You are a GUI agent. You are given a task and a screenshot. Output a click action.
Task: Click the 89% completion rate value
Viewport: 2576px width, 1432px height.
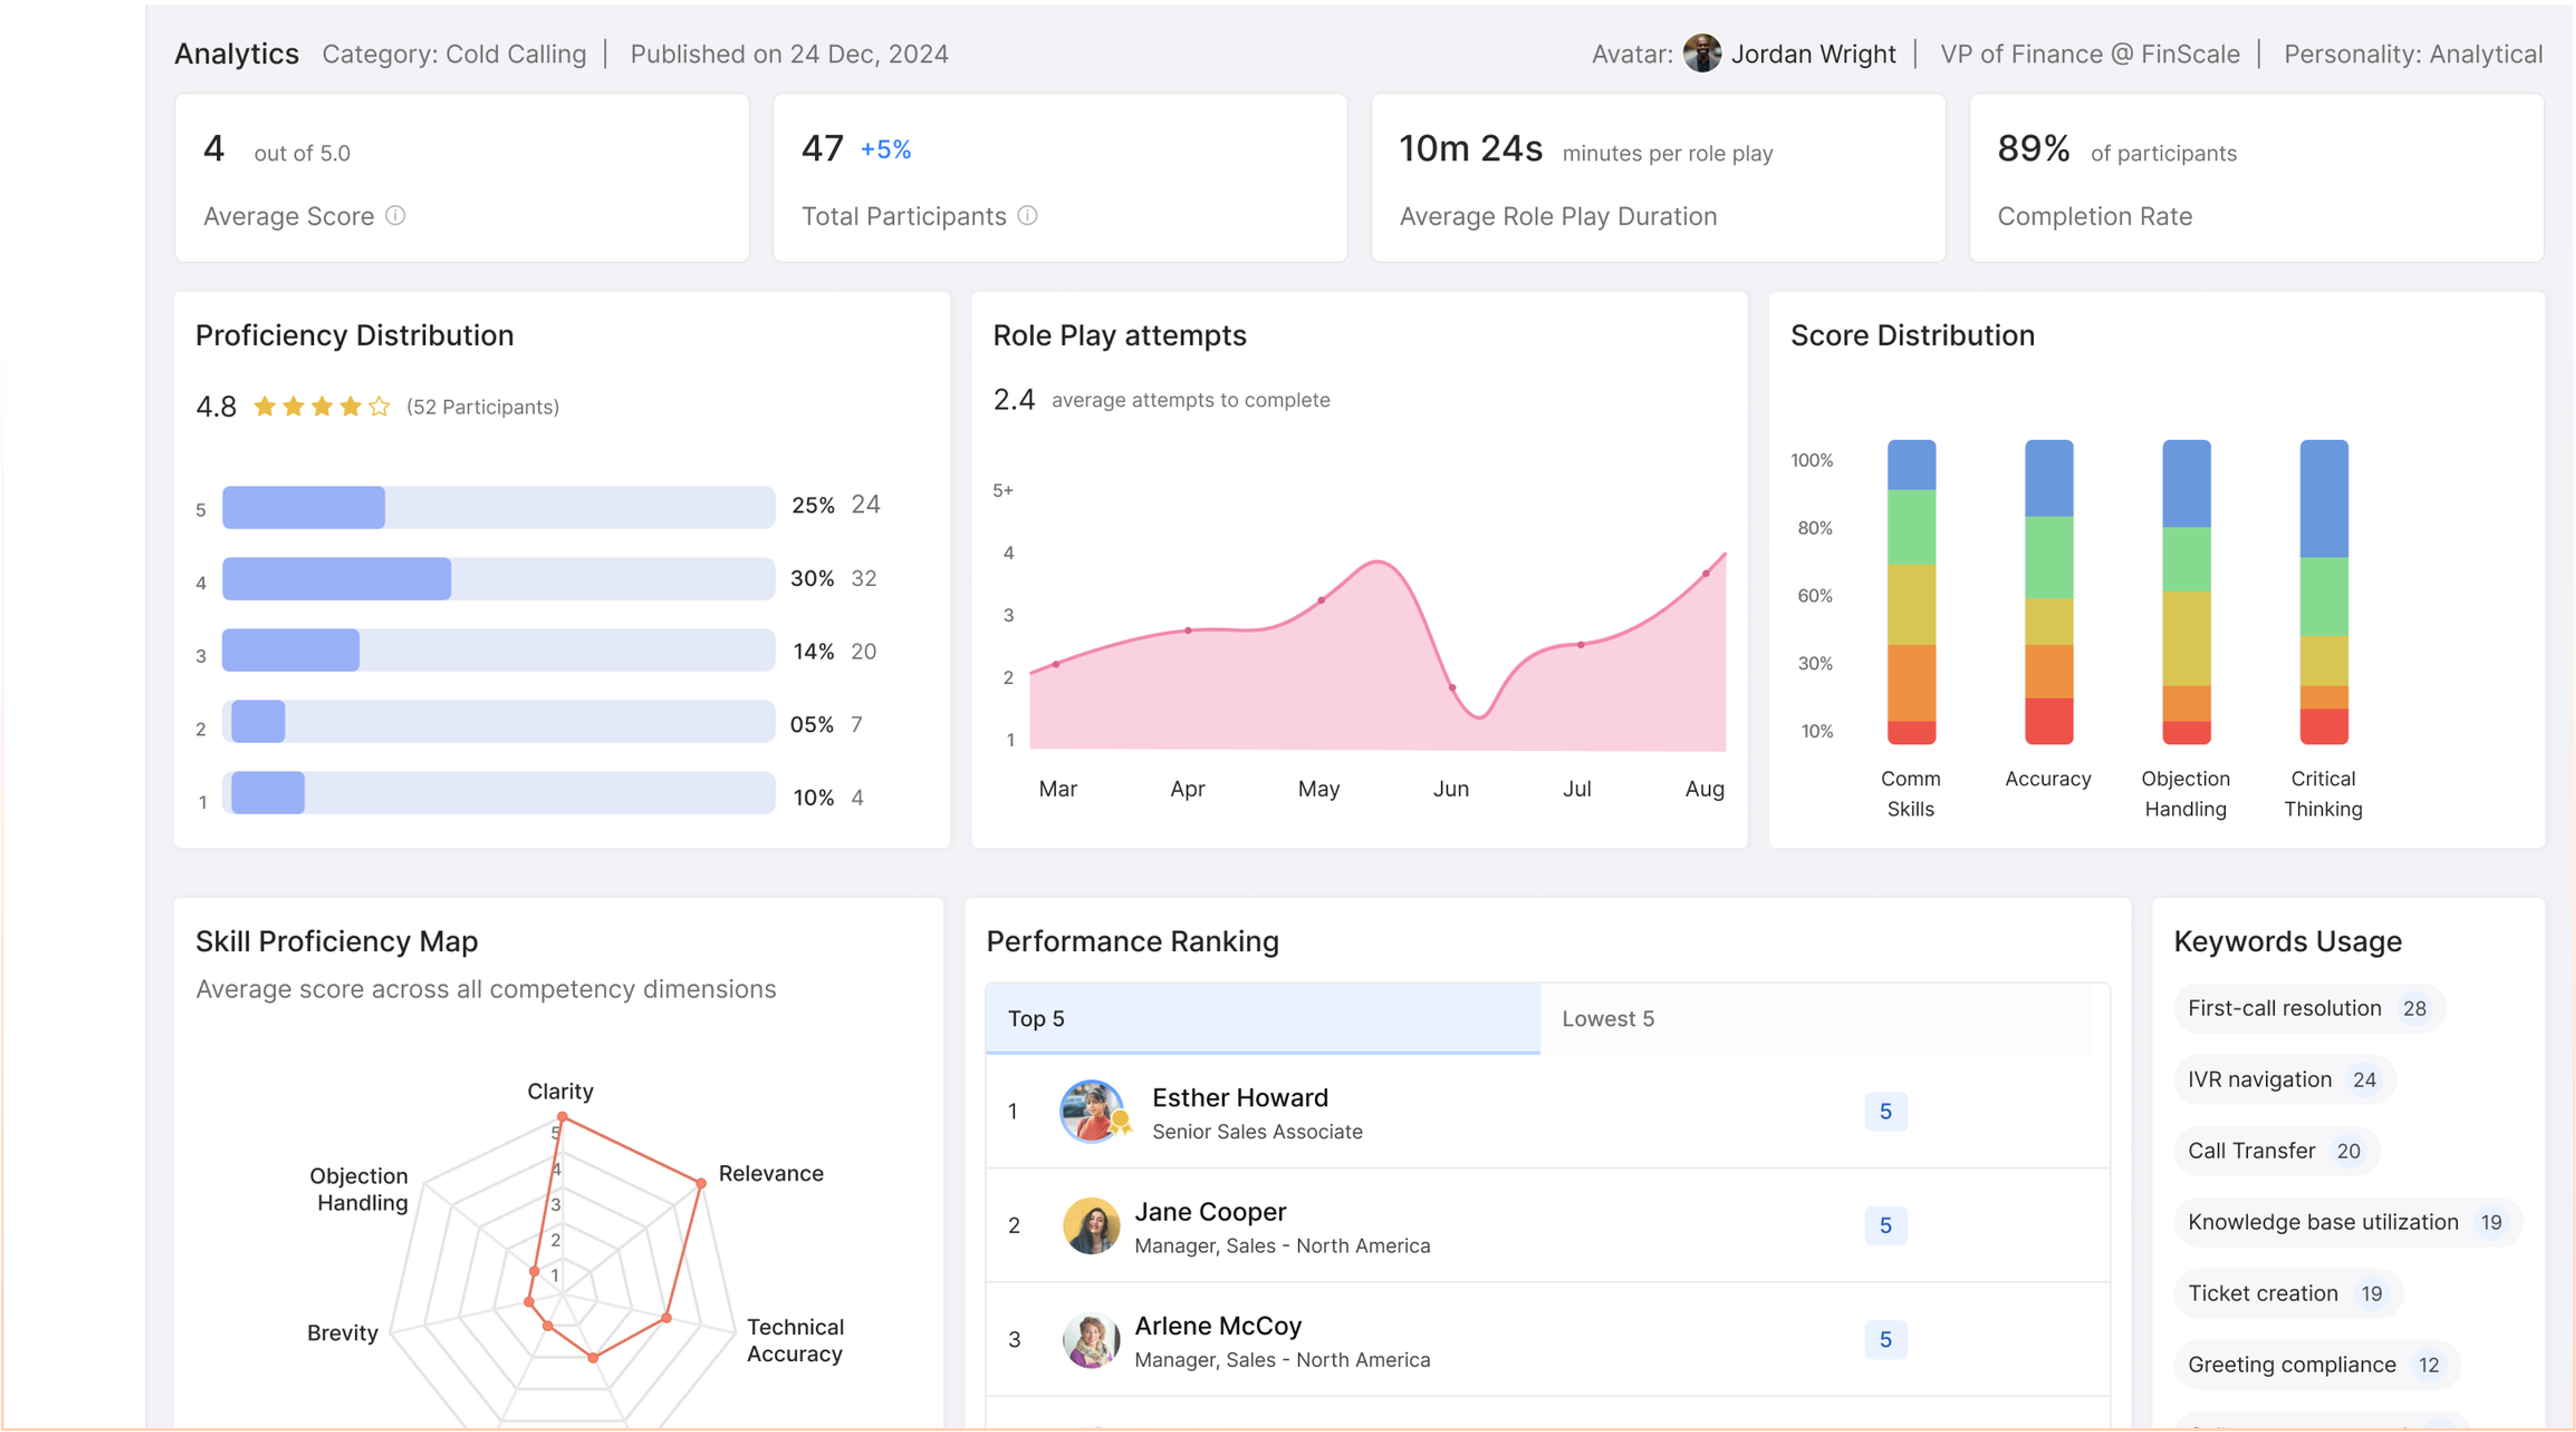click(x=2033, y=148)
